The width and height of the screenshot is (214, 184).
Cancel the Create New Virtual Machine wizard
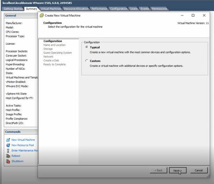(199, 170)
